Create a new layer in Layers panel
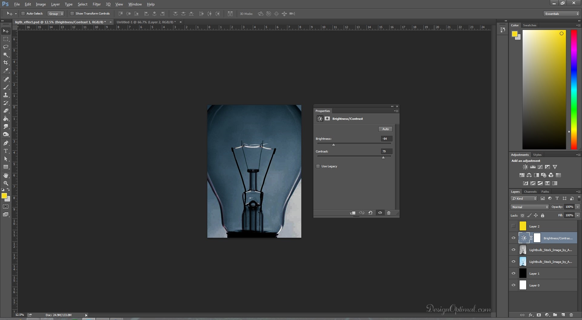This screenshot has width=582, height=320. coord(563,315)
